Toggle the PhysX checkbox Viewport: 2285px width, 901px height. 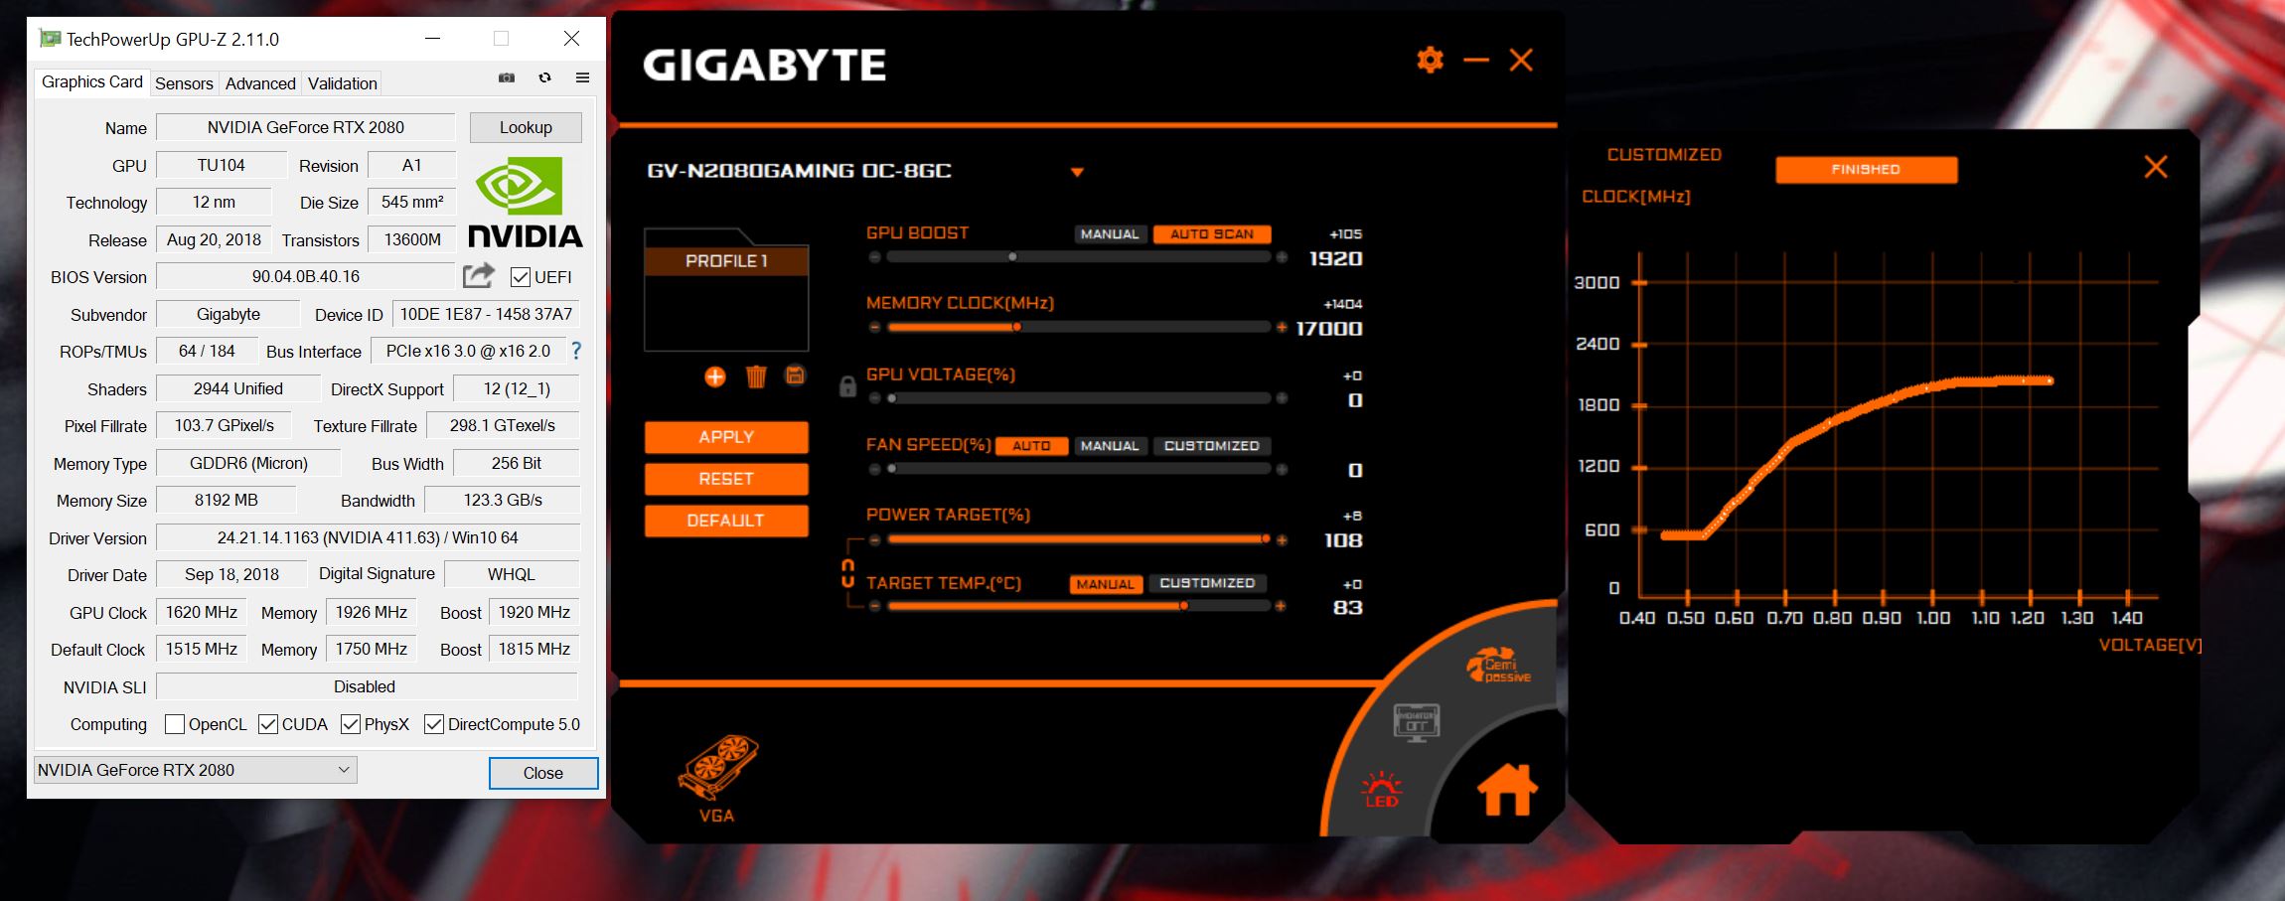350,724
